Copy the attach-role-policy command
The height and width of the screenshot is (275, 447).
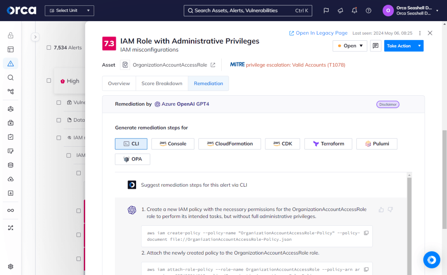click(x=366, y=269)
